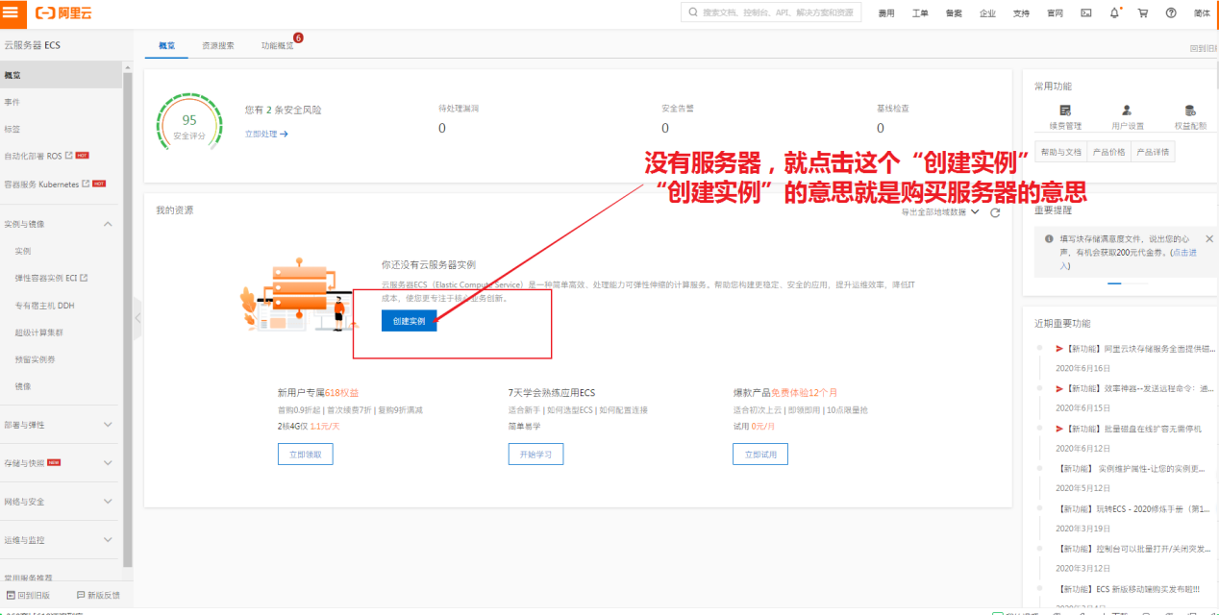
Task: Click 回到旧版 link at top right
Action: pos(1204,48)
